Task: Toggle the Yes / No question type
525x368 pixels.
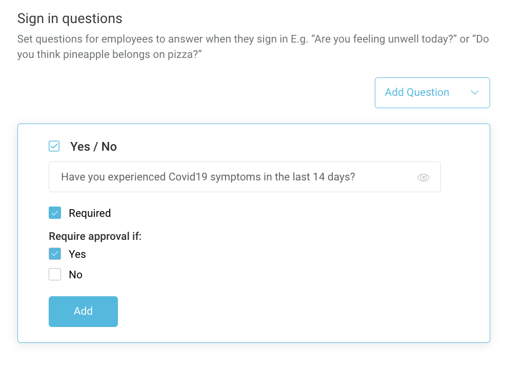Action: (x=54, y=146)
